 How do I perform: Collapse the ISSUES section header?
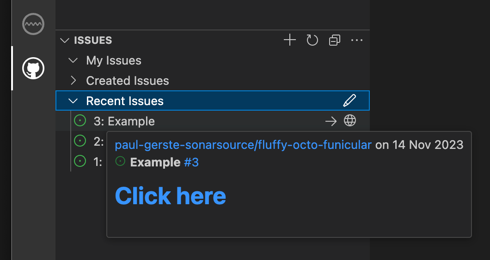(64, 41)
